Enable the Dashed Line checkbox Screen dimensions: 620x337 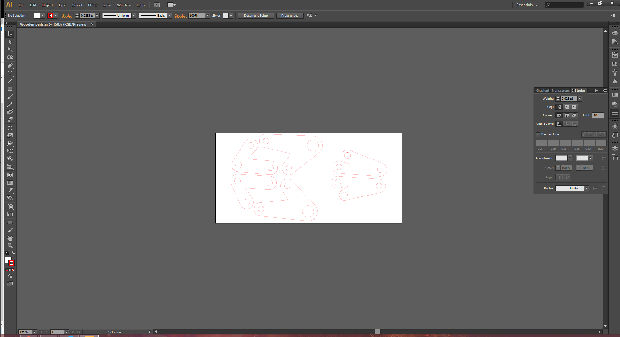(x=538, y=134)
